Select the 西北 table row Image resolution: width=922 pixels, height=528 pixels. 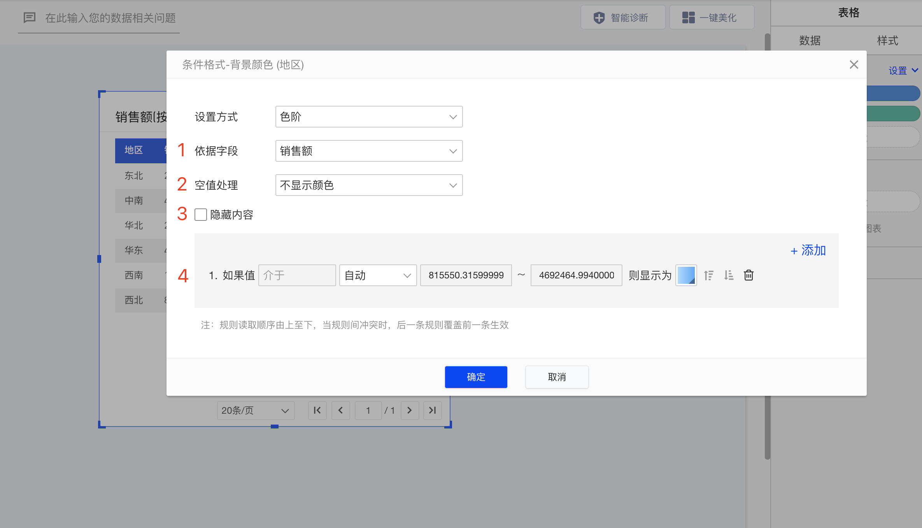141,300
